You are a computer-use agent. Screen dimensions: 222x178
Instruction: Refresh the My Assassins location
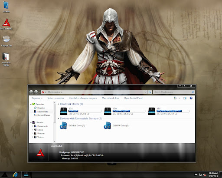tap(150, 92)
